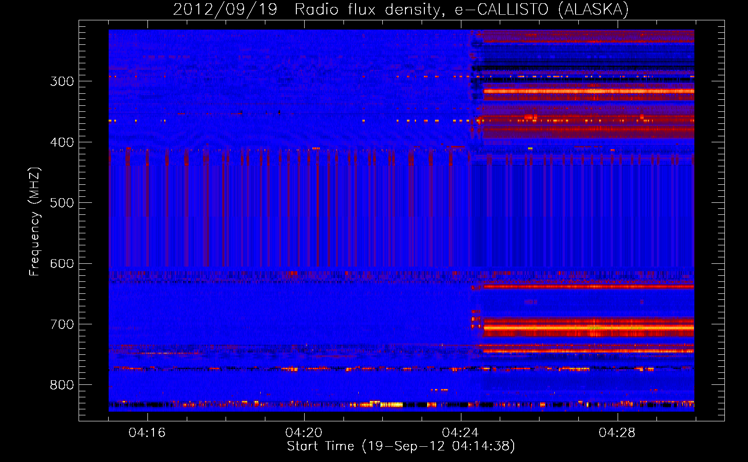Click the 500 frequency tick label
Image resolution: width=748 pixels, height=462 pixels.
[x=62, y=203]
